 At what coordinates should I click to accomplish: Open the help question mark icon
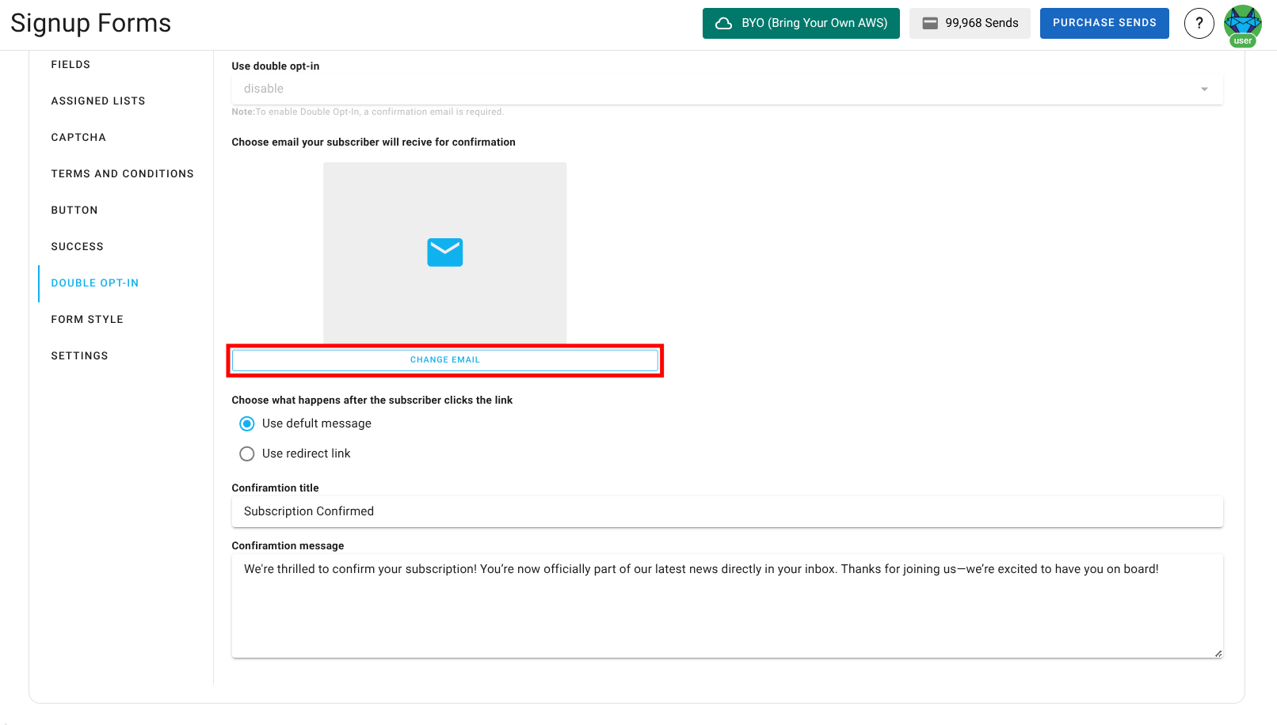(1199, 23)
